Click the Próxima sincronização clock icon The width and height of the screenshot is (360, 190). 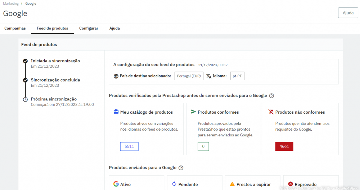25,99
